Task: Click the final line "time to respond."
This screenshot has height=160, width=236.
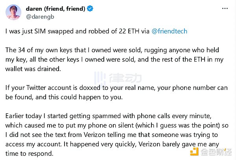Action: tap(30, 154)
